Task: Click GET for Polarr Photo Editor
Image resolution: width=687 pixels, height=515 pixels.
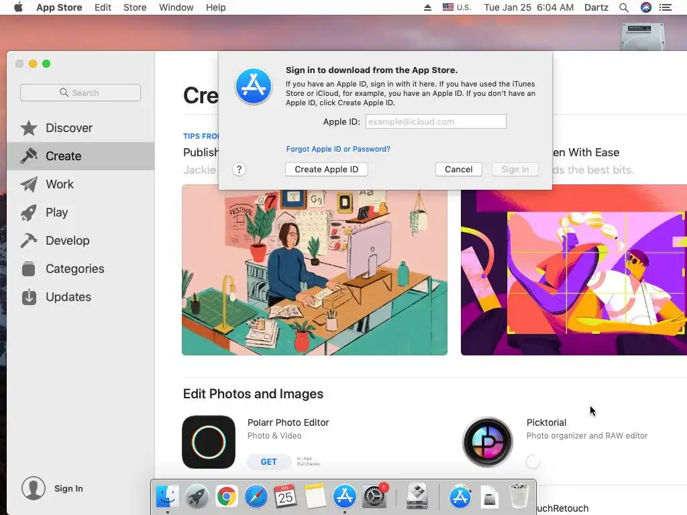Action: coord(268,461)
